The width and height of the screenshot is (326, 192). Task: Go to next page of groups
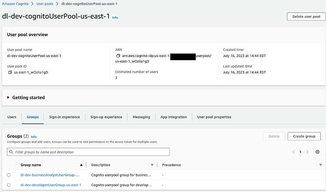click(x=307, y=152)
